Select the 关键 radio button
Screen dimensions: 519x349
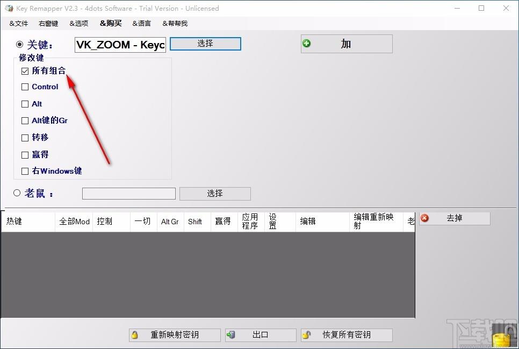pos(20,45)
